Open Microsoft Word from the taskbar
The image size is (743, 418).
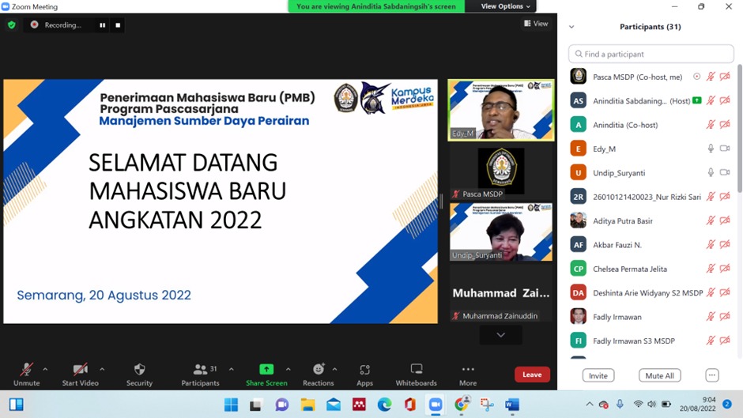(x=511, y=405)
